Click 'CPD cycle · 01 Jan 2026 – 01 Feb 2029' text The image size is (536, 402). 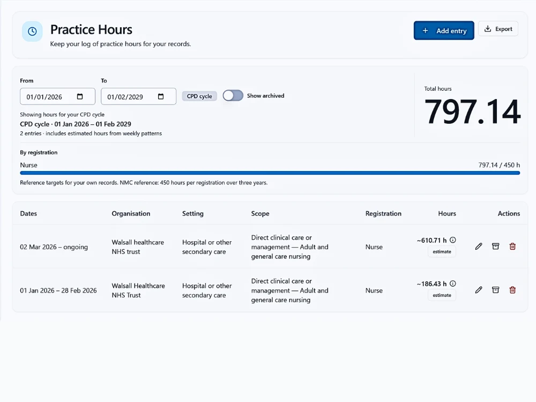click(x=75, y=124)
